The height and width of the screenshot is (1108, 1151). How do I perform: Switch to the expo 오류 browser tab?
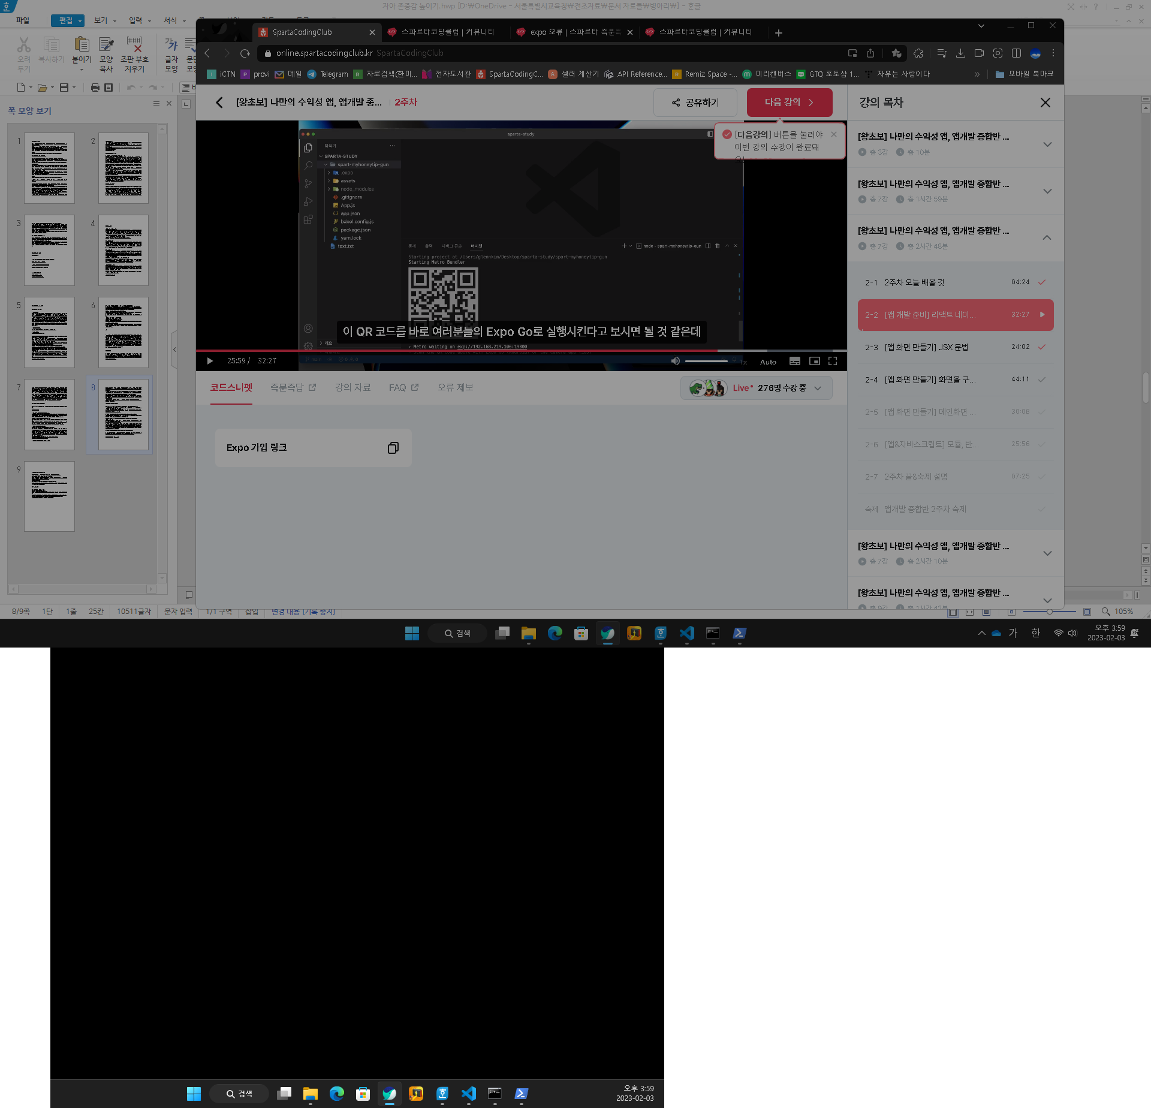(575, 32)
